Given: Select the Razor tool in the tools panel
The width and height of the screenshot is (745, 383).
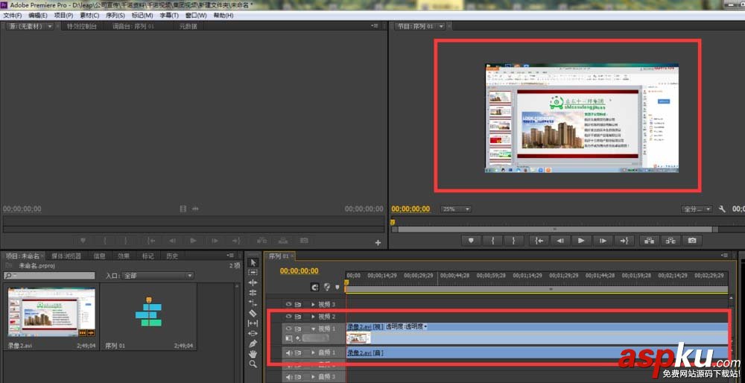Looking at the screenshot, I should coord(253,313).
